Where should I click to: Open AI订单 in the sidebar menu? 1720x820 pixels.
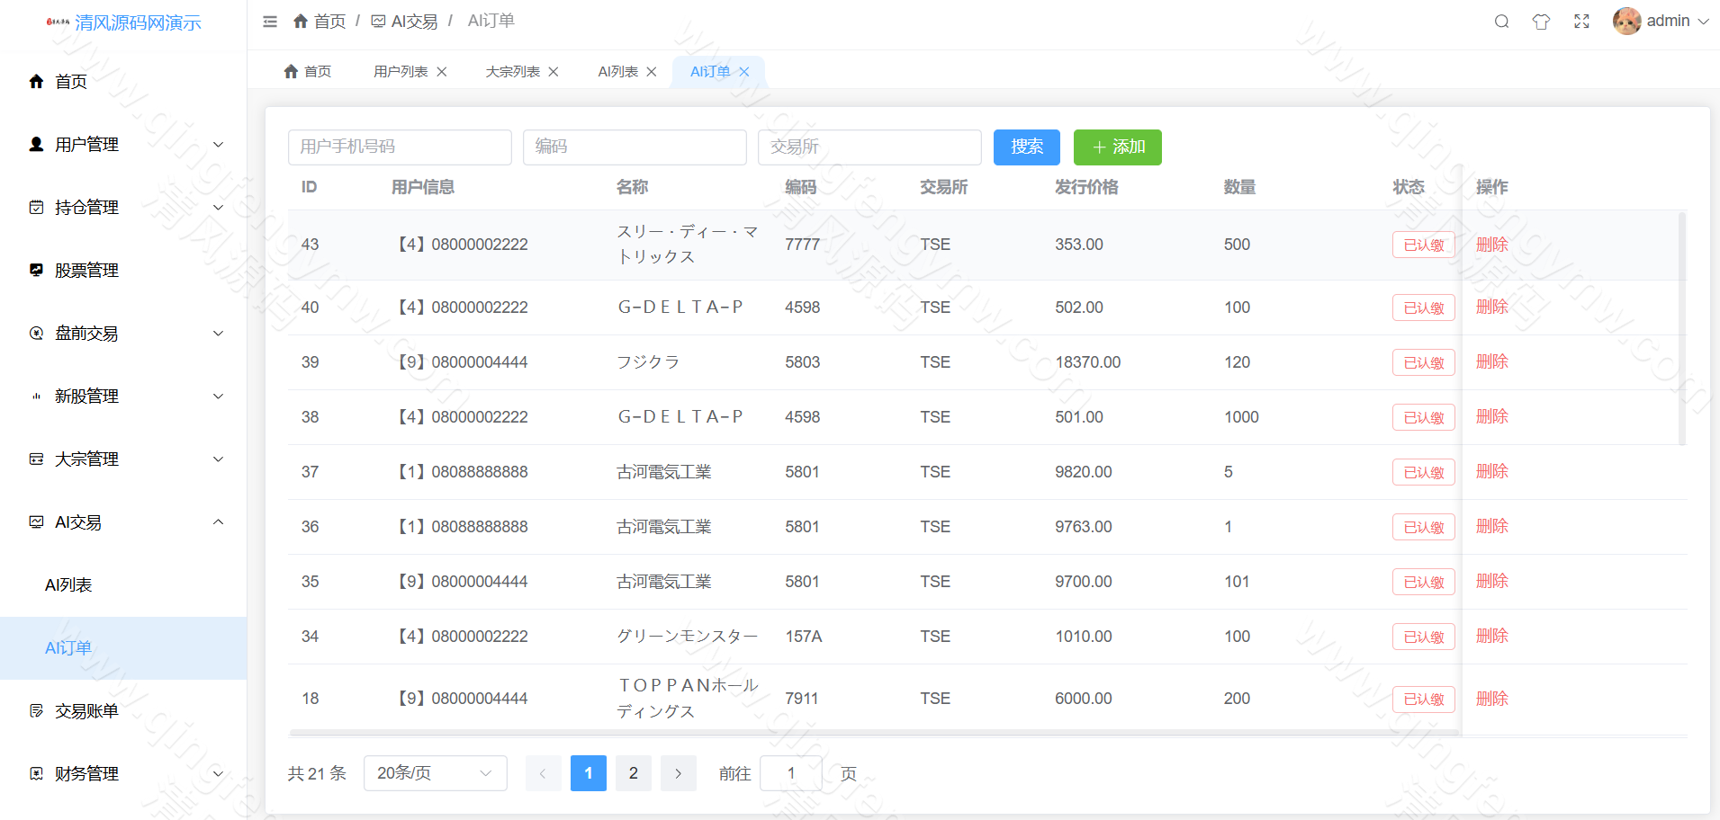coord(123,648)
